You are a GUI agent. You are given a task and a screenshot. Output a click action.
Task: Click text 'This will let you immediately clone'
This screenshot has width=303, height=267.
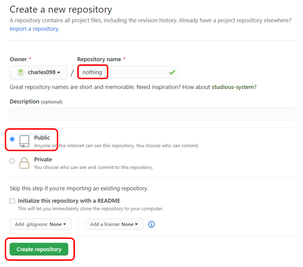[91, 209]
